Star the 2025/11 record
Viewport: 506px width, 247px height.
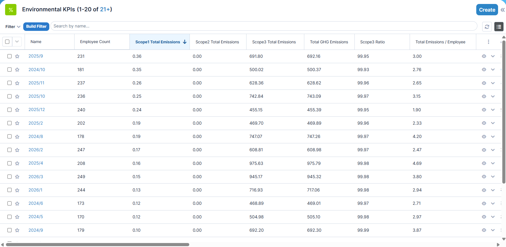pyautogui.click(x=17, y=83)
